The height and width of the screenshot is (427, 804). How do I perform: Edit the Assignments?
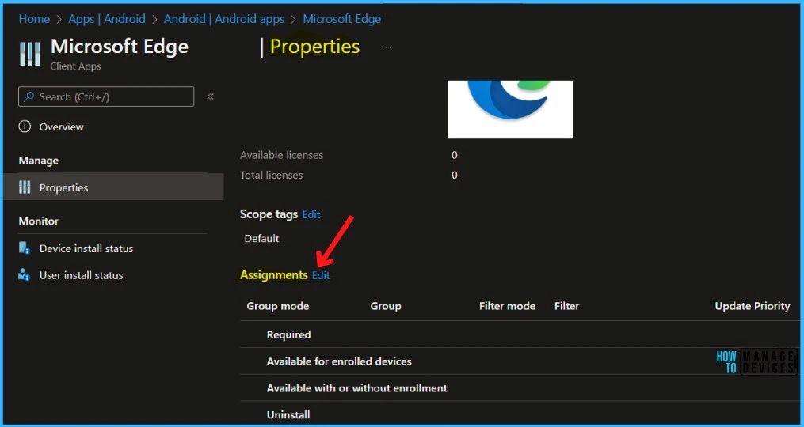point(321,275)
